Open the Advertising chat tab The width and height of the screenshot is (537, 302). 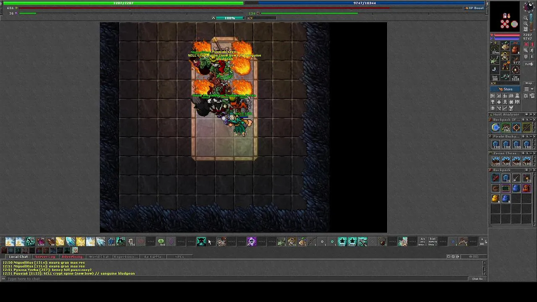tap(72, 257)
